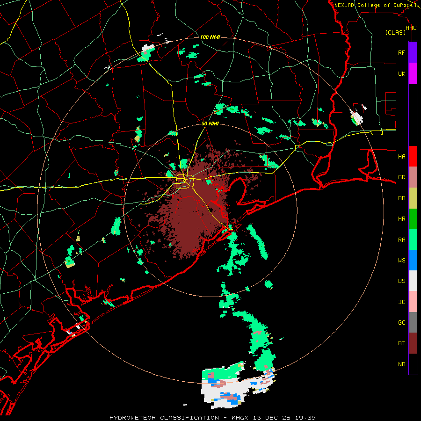Click the IC legend label
This screenshot has width=421, height=421.
tap(401, 302)
